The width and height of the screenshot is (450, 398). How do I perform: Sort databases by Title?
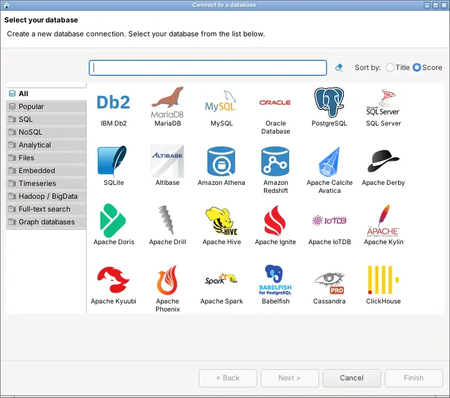pyautogui.click(x=398, y=67)
